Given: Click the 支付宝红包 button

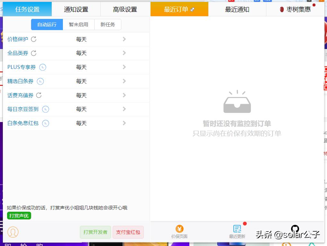Looking at the screenshot, I should [128, 232].
